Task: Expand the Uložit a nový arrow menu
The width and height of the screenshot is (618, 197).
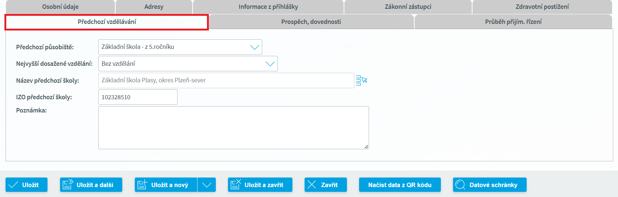Action: click(207, 185)
